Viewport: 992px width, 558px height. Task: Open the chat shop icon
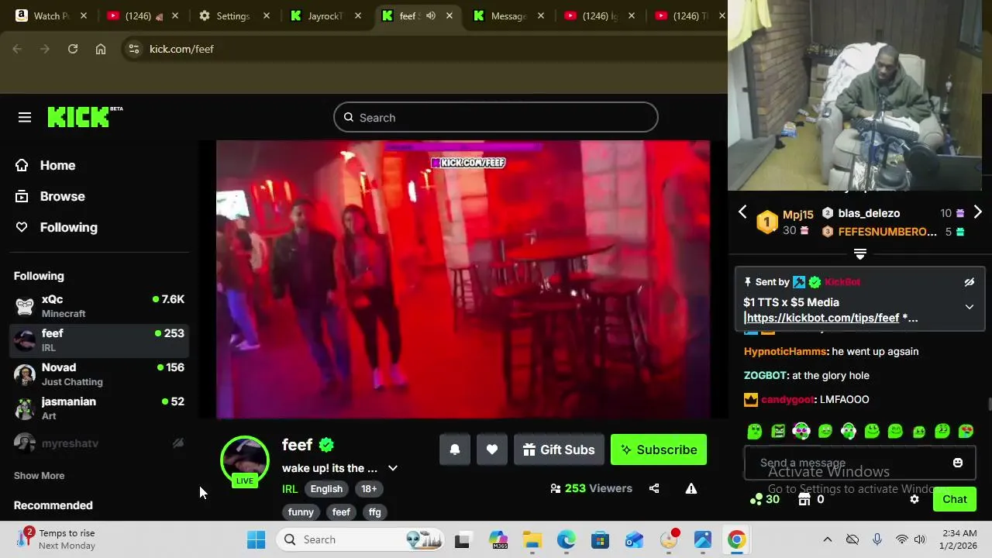804,499
